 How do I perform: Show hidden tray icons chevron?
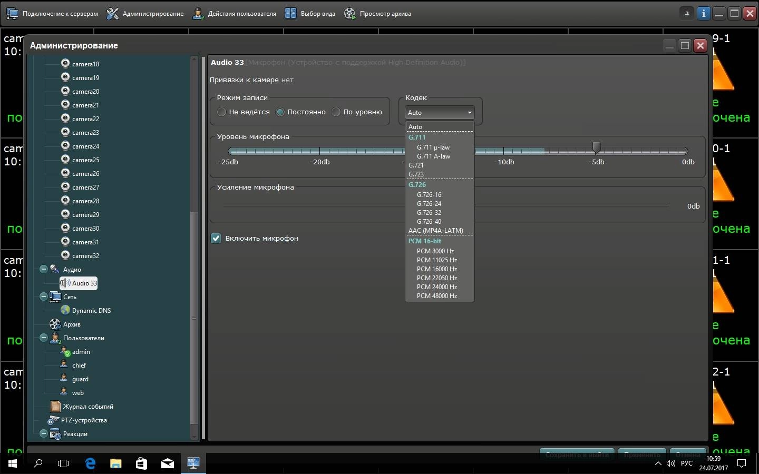coord(658,463)
